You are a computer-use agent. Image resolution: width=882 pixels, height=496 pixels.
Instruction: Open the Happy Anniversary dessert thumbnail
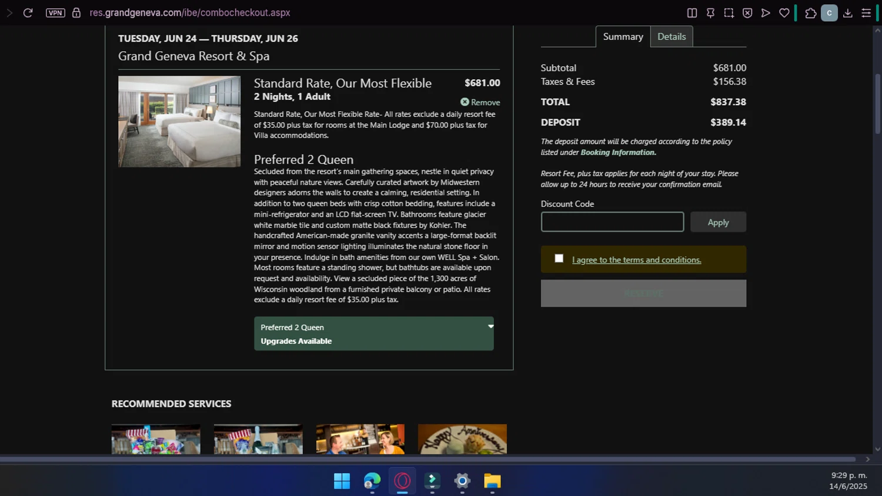[462, 439]
